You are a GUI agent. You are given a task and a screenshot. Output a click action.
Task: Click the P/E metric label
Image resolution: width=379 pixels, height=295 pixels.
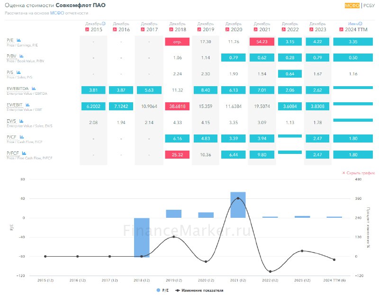click(10, 40)
